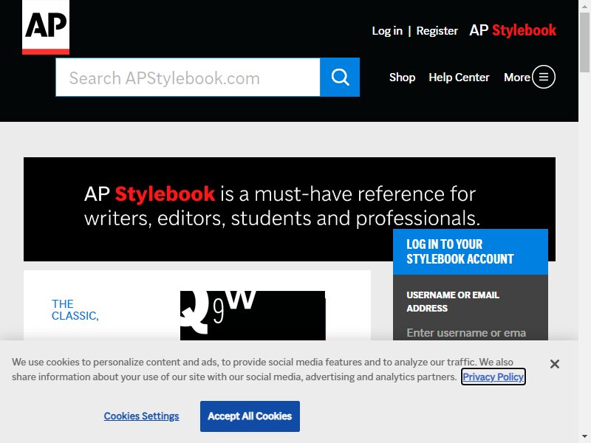Image resolution: width=591 pixels, height=443 pixels.
Task: Click the AP Stylebook header logo
Action: point(513,30)
